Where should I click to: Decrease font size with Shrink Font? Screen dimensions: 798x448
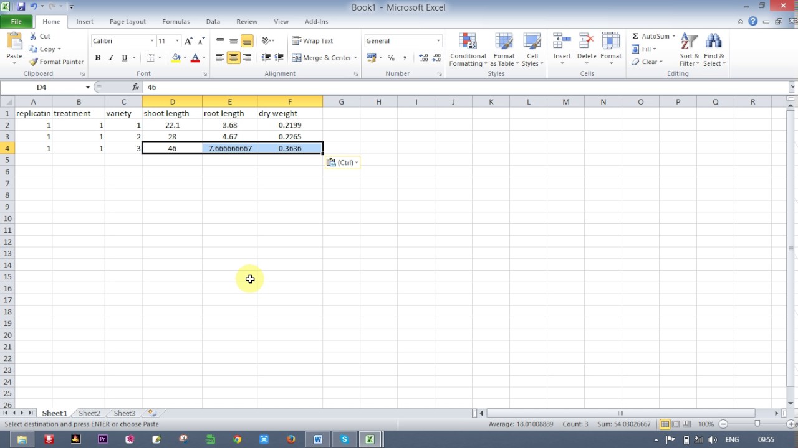pyautogui.click(x=201, y=41)
